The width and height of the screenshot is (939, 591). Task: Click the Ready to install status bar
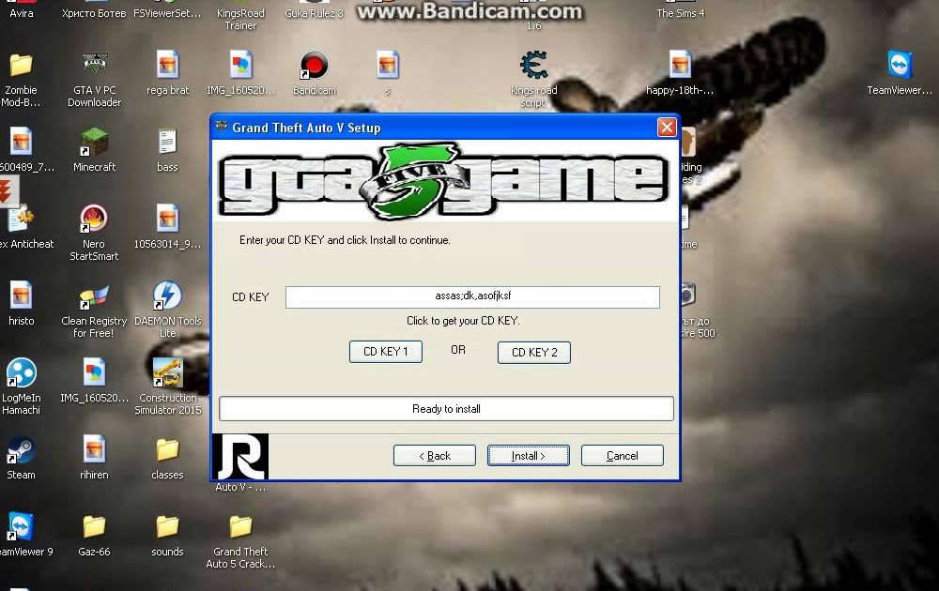(446, 409)
